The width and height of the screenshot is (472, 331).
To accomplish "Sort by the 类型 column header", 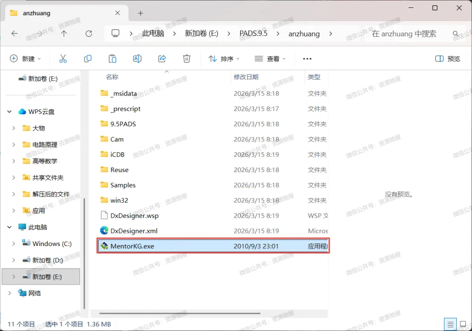I will click(x=314, y=77).
